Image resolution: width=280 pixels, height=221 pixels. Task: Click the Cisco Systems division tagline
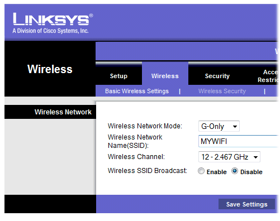pyautogui.click(x=50, y=31)
